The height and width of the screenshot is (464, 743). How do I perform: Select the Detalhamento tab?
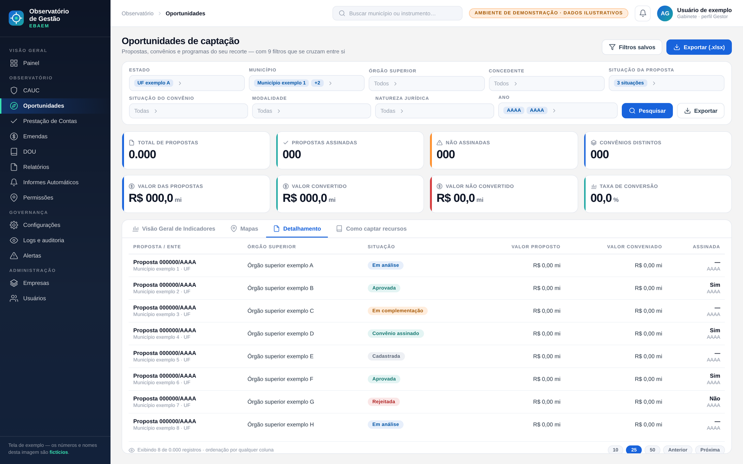(297, 229)
